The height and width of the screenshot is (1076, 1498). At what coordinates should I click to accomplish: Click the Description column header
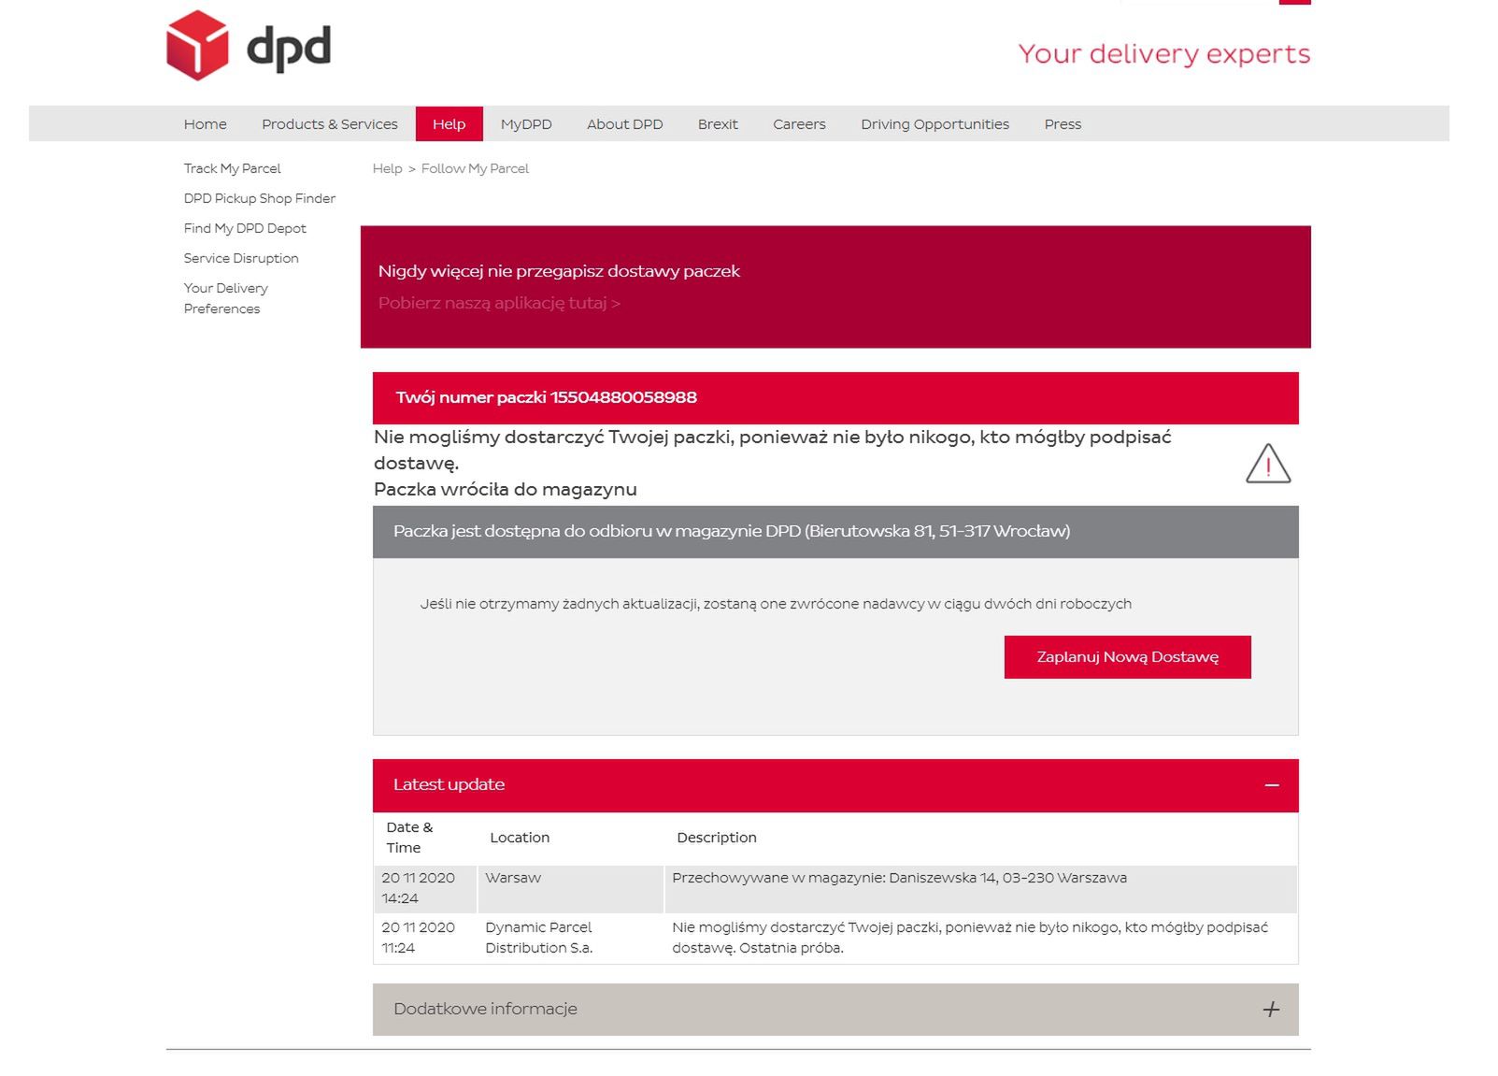717,838
